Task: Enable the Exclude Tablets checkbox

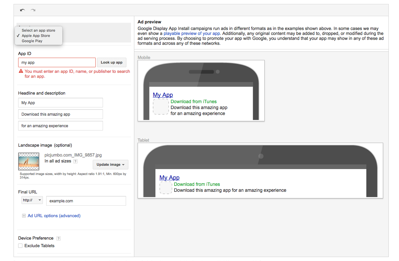Action: [20, 246]
